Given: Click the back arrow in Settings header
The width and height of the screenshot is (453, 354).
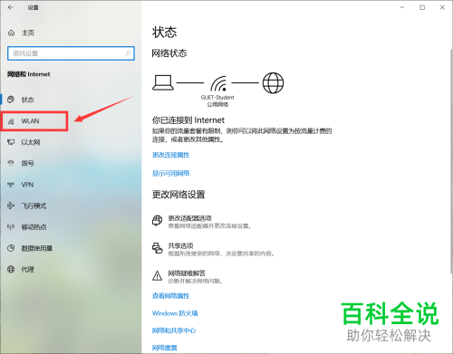Looking at the screenshot, I should point(11,7).
